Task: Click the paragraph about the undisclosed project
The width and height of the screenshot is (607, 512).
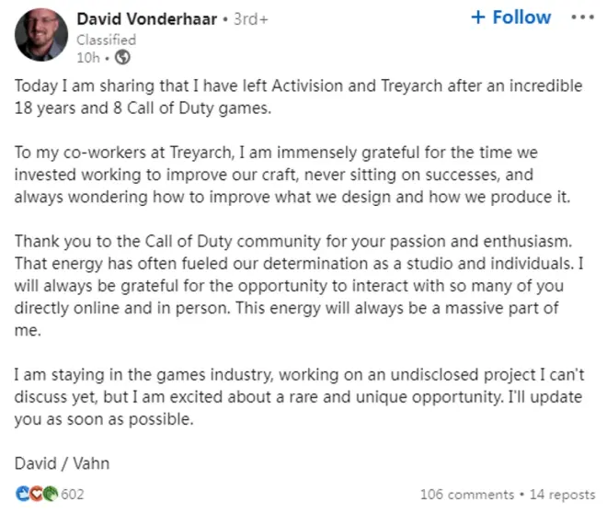Action: [x=299, y=397]
